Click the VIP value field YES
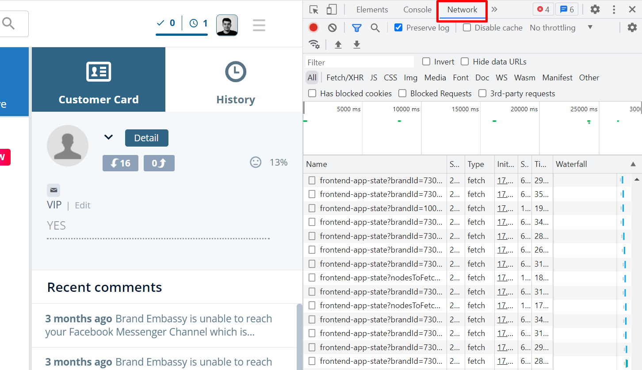 pos(158,226)
